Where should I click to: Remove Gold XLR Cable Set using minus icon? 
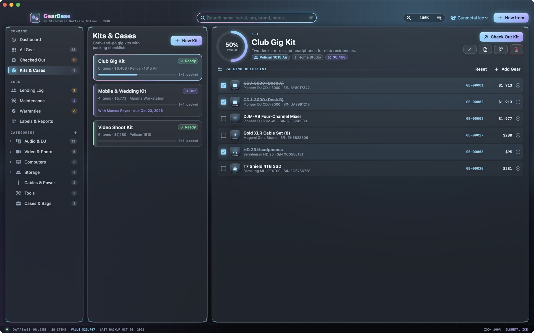coord(518,135)
